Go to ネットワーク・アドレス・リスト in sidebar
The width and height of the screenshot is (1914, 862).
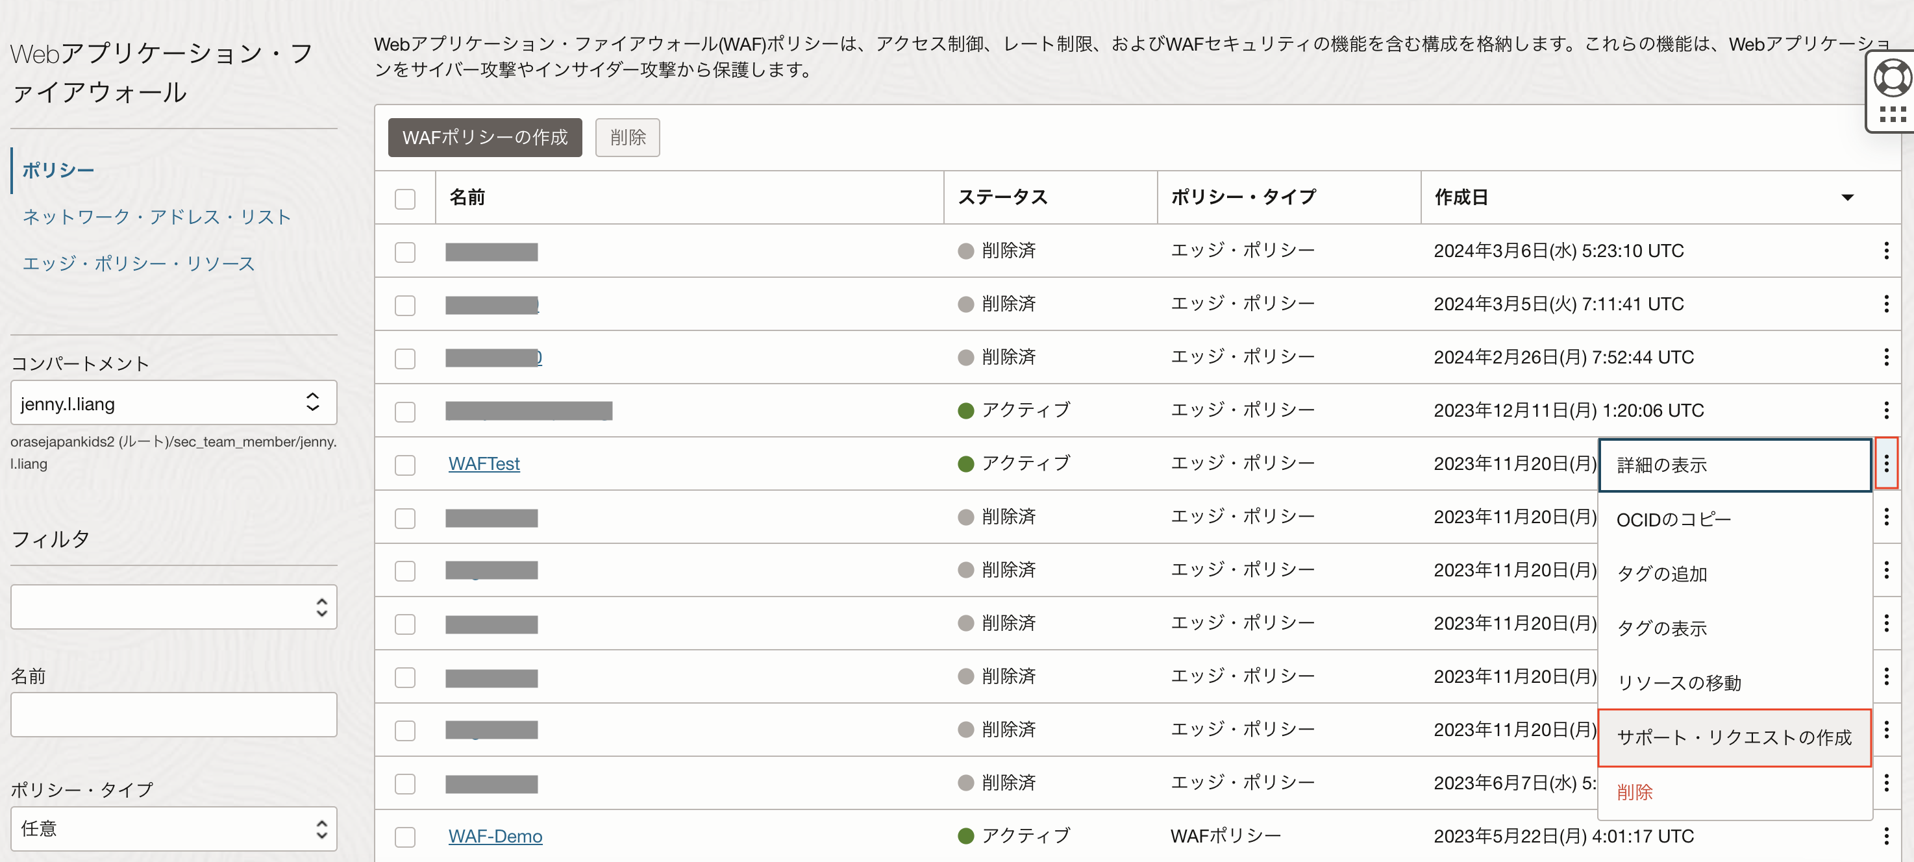(x=156, y=217)
